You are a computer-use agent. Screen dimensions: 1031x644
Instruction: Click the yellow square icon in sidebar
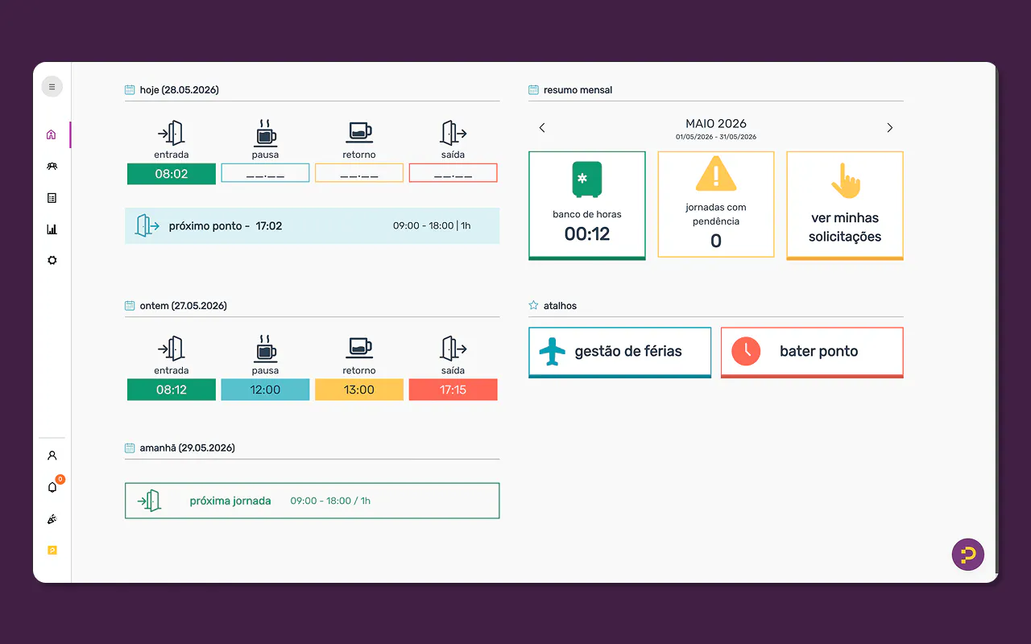(x=52, y=551)
